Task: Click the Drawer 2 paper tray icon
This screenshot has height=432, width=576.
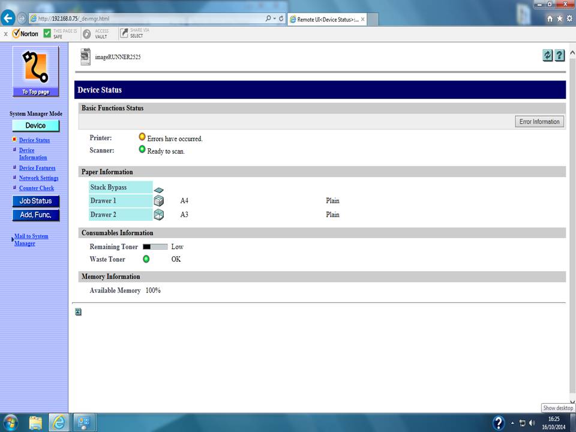Action: click(158, 215)
